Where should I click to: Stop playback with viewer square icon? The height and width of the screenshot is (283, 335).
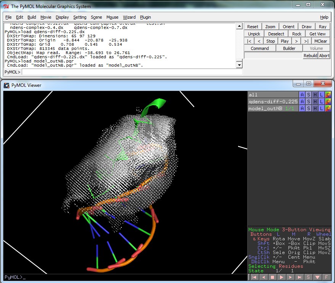tap(272, 277)
